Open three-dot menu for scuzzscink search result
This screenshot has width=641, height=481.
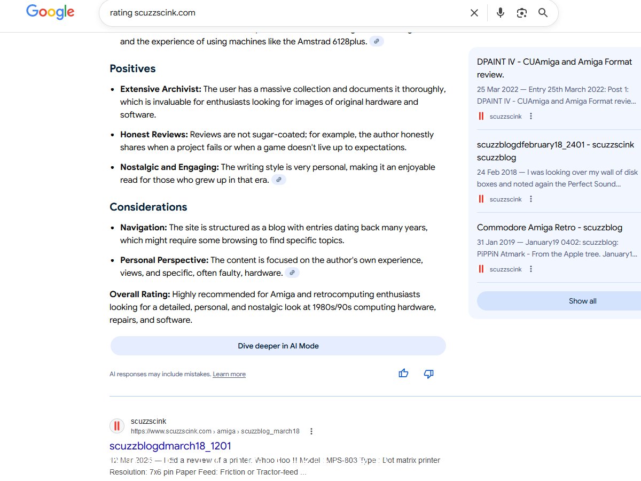click(311, 431)
